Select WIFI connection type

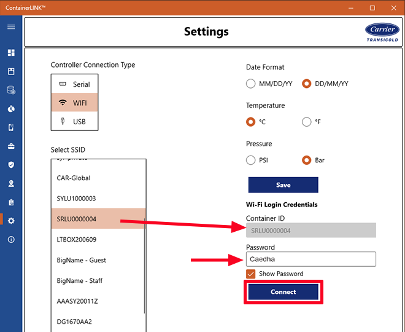click(74, 103)
